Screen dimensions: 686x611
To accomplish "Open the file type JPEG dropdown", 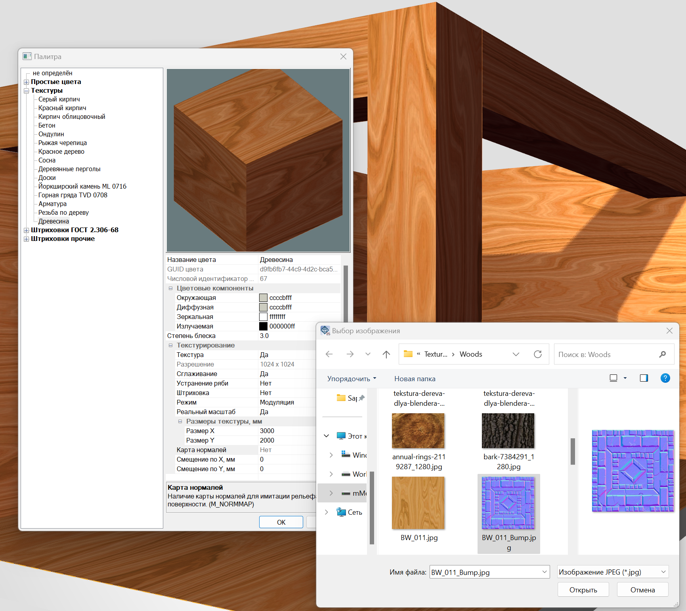I will click(613, 572).
